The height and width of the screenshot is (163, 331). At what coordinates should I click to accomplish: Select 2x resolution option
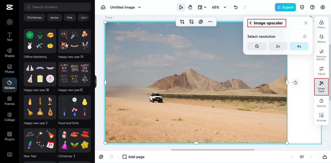(x=278, y=46)
